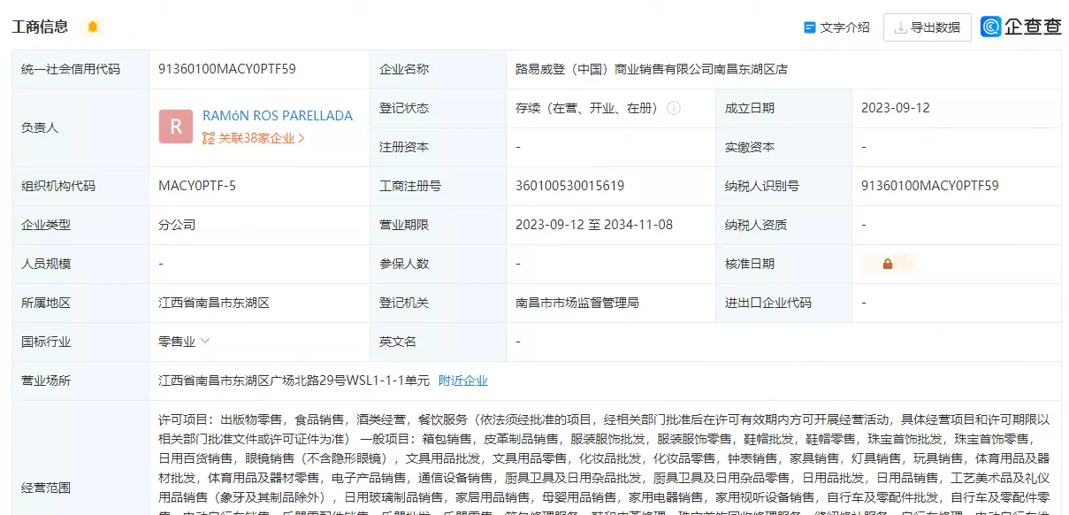The width and height of the screenshot is (1069, 515).
Task: Click the 工商注册号 360100530015619 value
Action: tap(569, 186)
